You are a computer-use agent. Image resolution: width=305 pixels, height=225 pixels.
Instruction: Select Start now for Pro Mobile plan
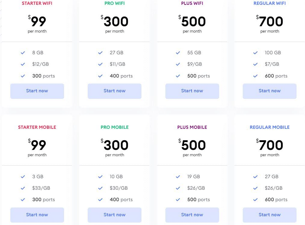[x=114, y=215]
